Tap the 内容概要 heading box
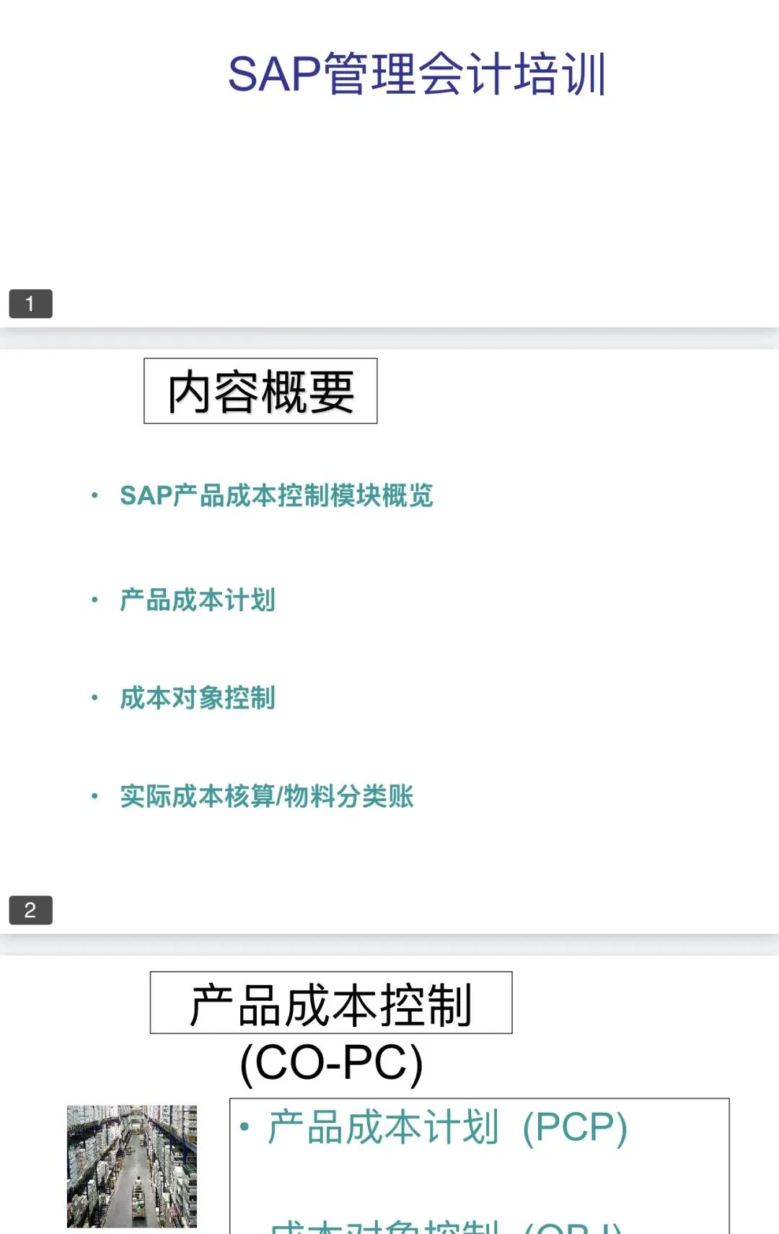The image size is (779, 1234). (x=260, y=391)
